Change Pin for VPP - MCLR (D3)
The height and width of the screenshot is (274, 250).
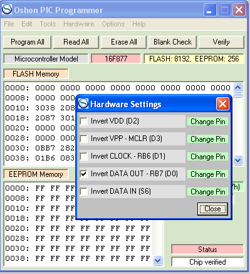tap(207, 139)
